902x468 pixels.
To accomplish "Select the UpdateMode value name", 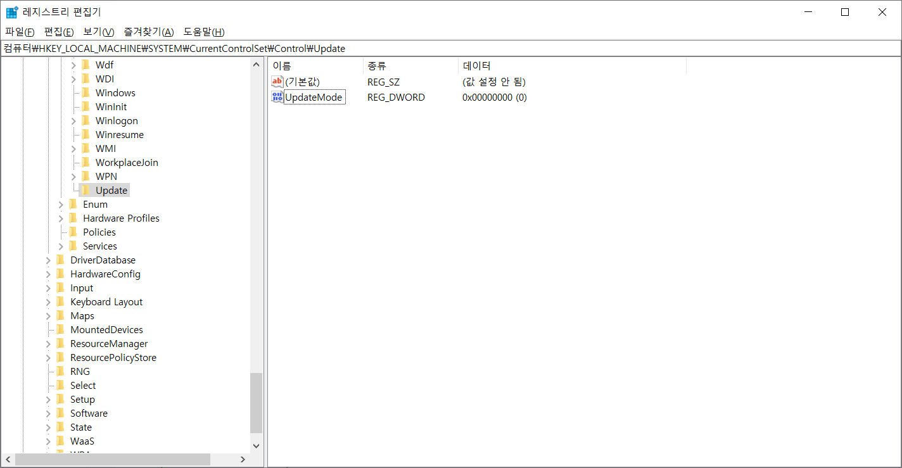I will pyautogui.click(x=314, y=98).
